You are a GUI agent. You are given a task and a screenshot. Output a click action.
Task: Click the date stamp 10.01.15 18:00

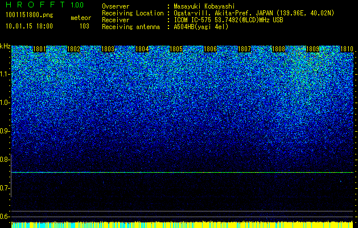(x=29, y=26)
